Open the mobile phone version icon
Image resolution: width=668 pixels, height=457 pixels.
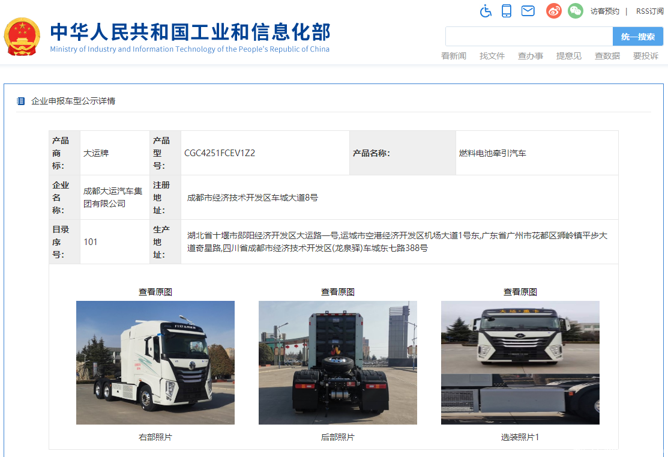pyautogui.click(x=507, y=11)
